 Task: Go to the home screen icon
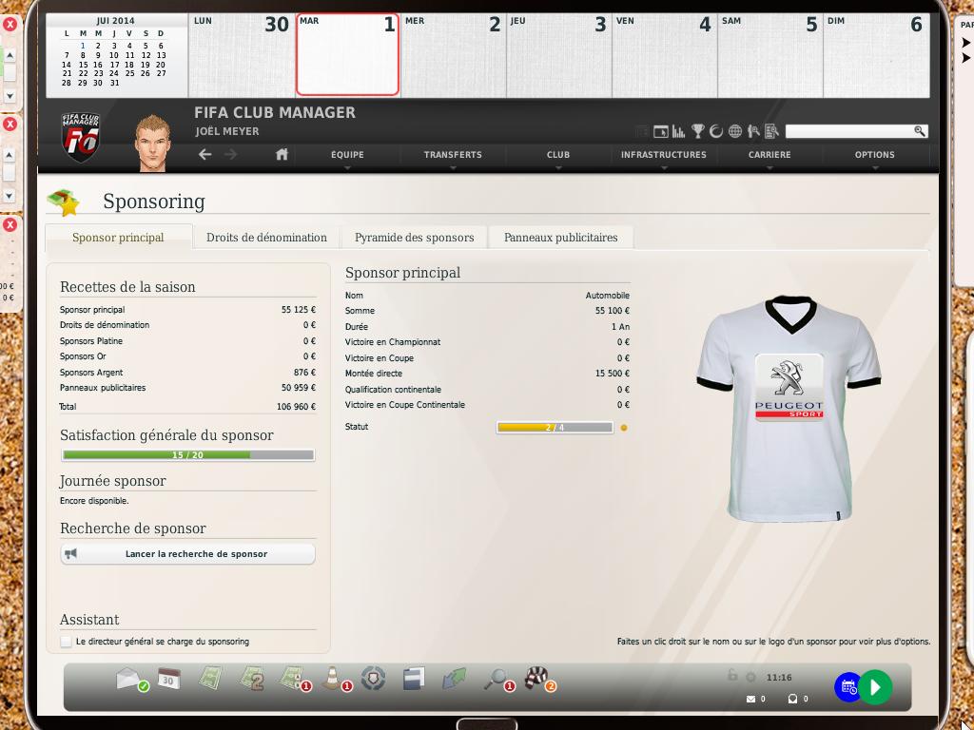click(x=282, y=154)
